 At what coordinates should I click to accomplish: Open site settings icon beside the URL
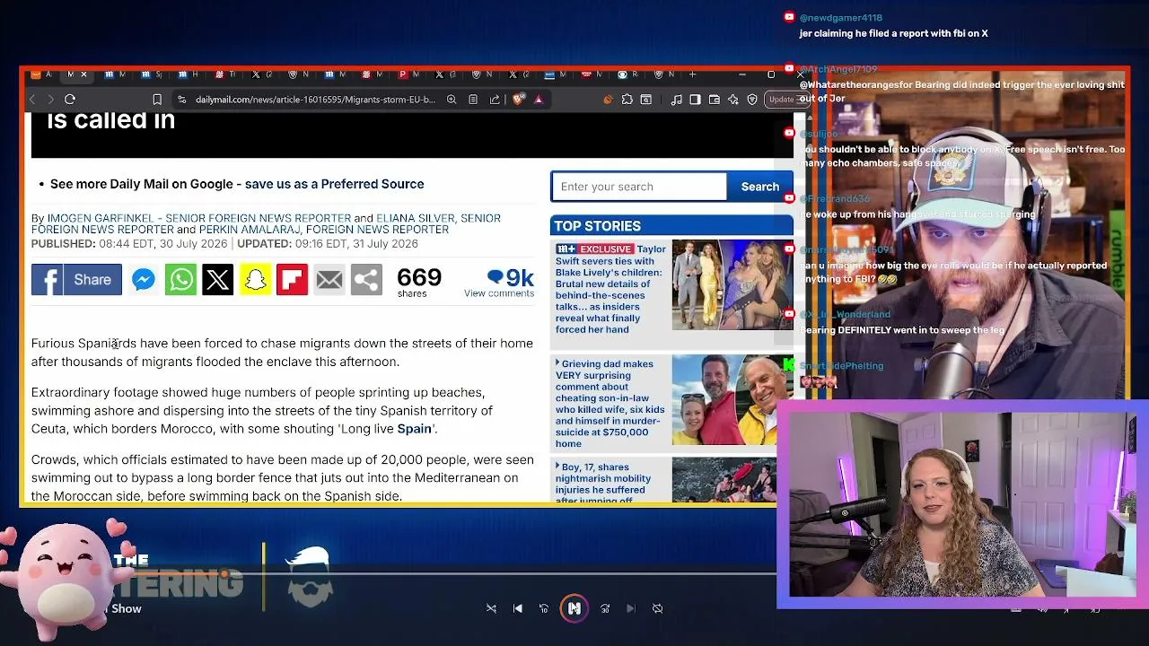pos(182,100)
